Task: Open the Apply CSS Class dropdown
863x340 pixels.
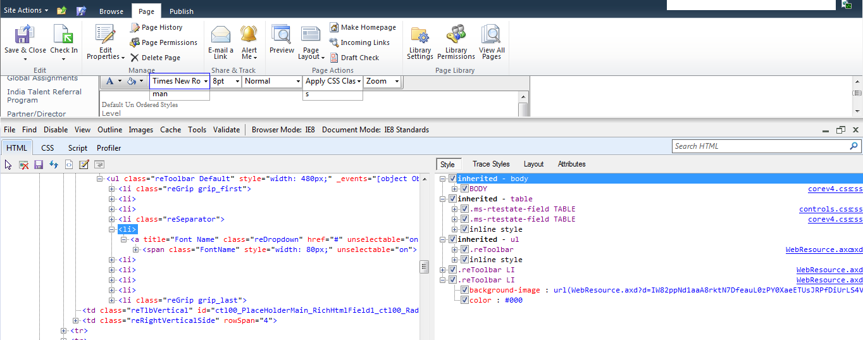Action: point(333,81)
